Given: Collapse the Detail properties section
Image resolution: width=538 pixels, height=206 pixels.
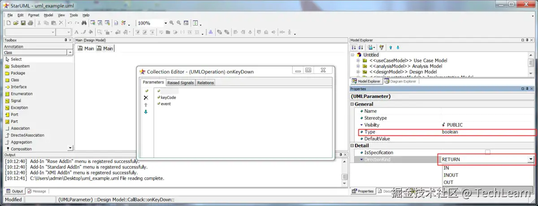Looking at the screenshot, I should [x=352, y=146].
